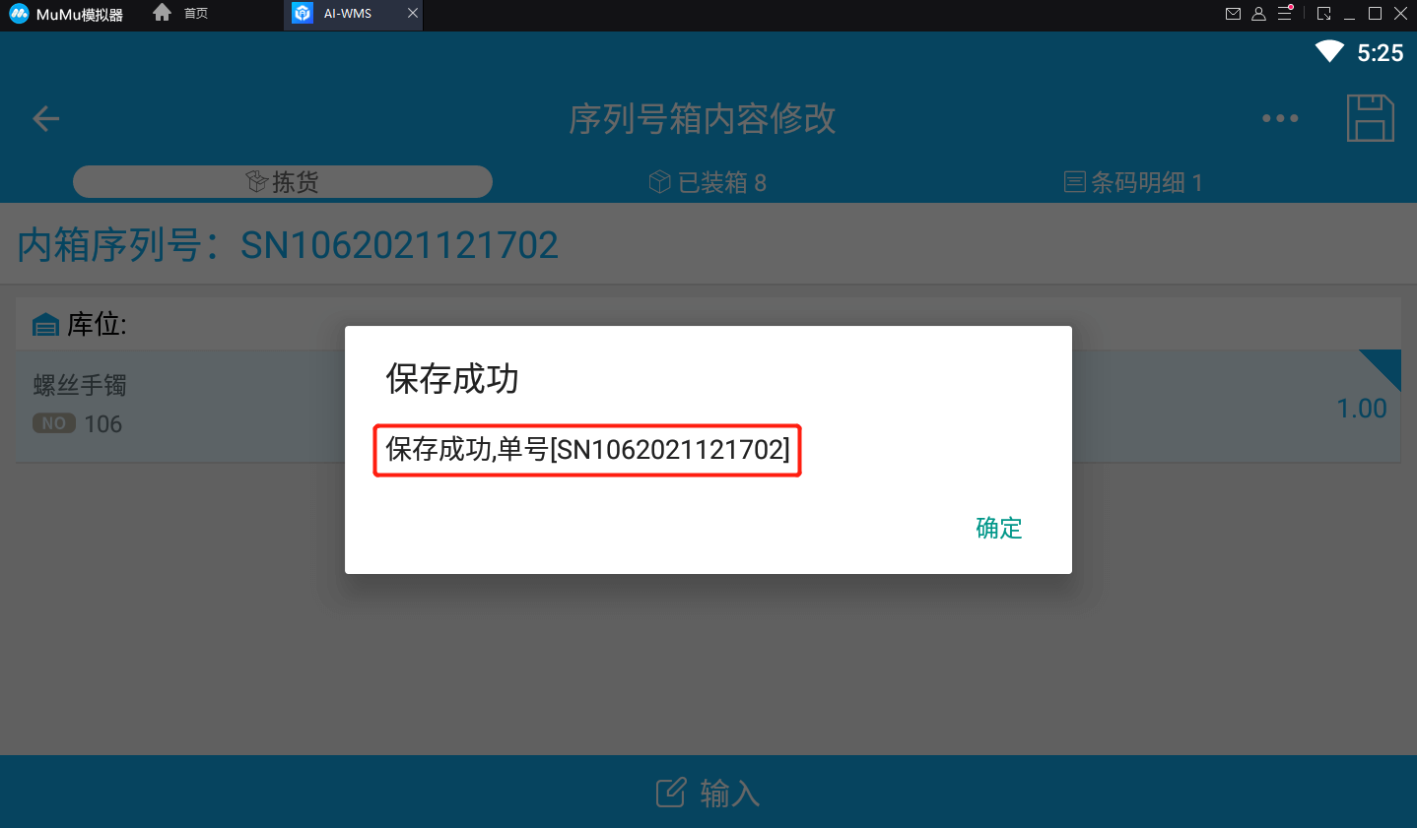
Task: Click the edit icon next to 输入
Action: click(x=671, y=793)
